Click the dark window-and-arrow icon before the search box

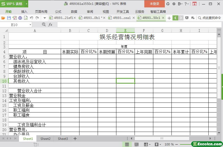[193, 18]
